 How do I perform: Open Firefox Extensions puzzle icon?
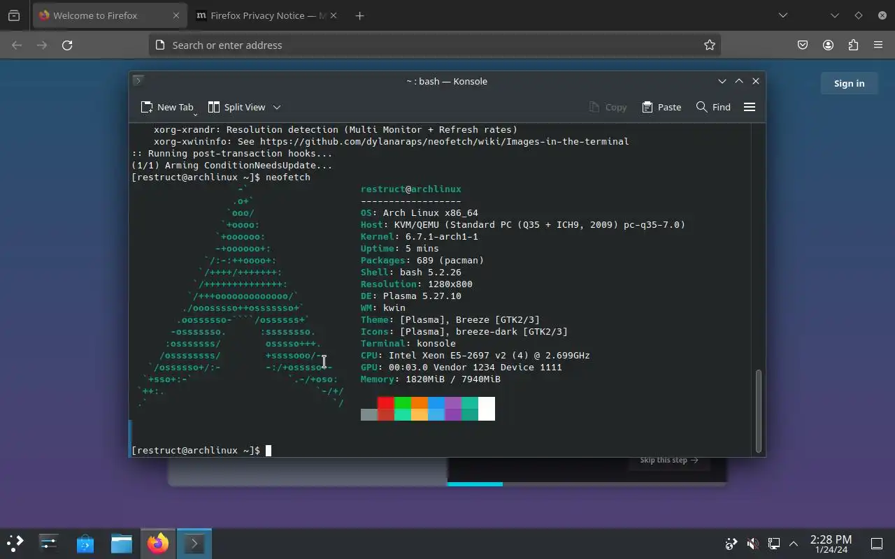pos(853,45)
